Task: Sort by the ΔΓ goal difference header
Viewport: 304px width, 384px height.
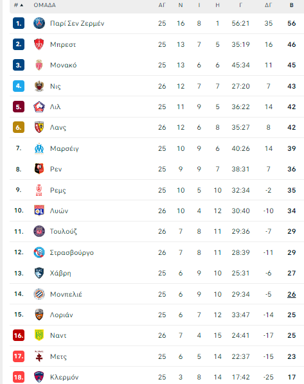Action: [268, 5]
